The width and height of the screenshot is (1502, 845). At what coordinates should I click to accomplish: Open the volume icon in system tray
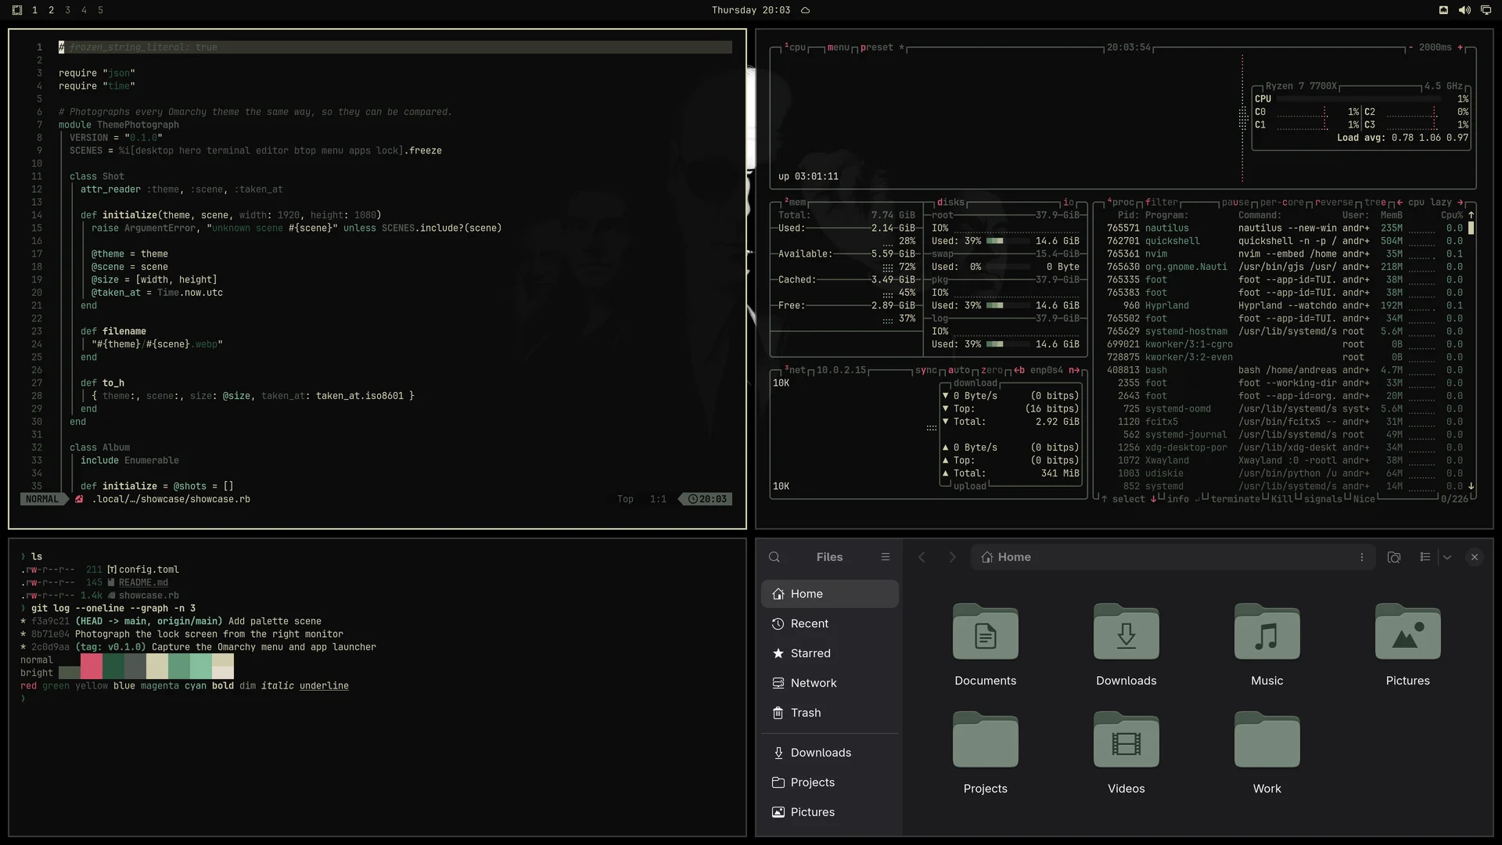pos(1464,10)
